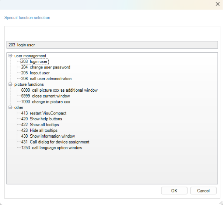223x205 pixels.
Task: Select 204 change user password
Action: tap(46, 67)
